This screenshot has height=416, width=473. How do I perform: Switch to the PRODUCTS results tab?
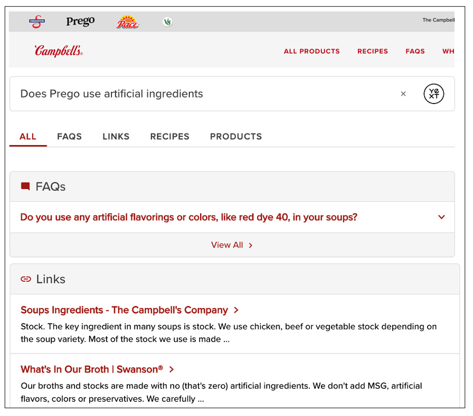click(236, 137)
